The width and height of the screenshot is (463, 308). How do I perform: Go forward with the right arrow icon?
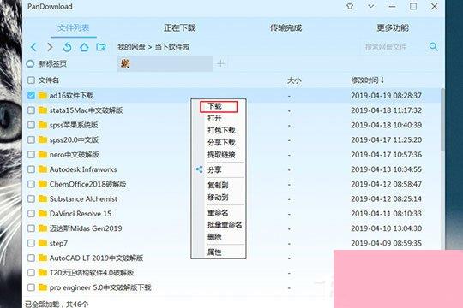pos(51,47)
